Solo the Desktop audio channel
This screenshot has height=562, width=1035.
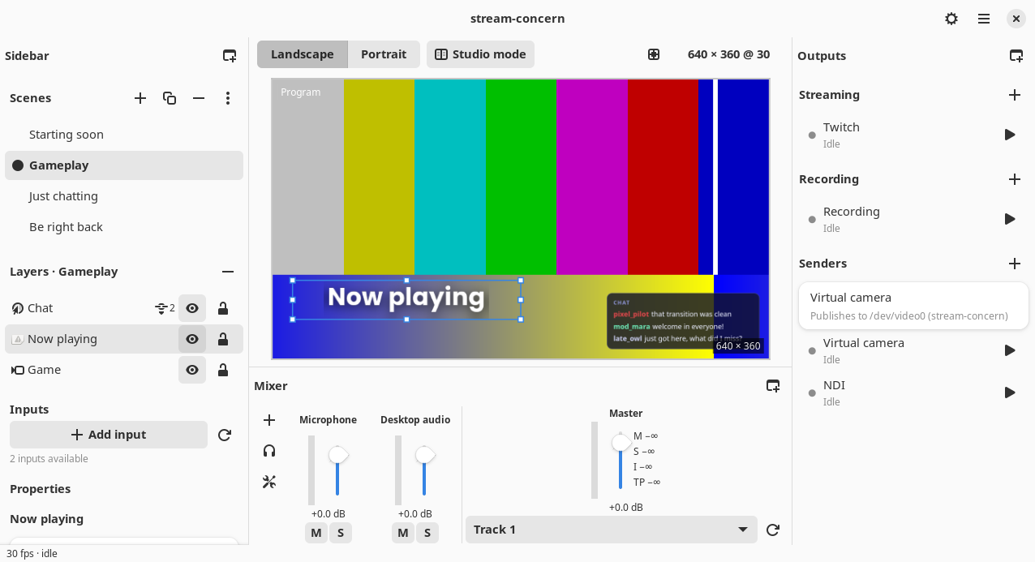[427, 533]
